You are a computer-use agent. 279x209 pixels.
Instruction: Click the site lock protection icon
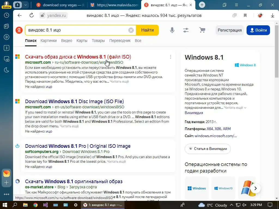point(42,16)
